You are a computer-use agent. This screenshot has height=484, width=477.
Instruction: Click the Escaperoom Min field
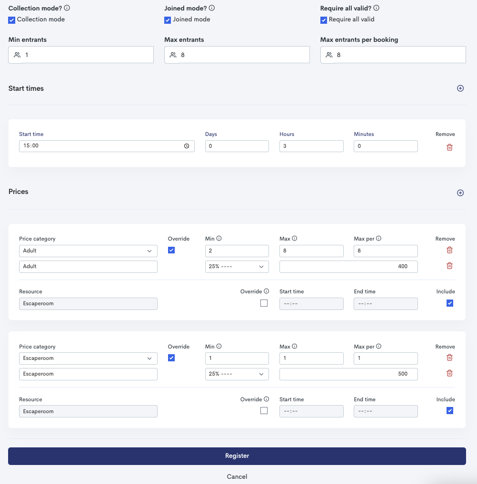pos(237,358)
